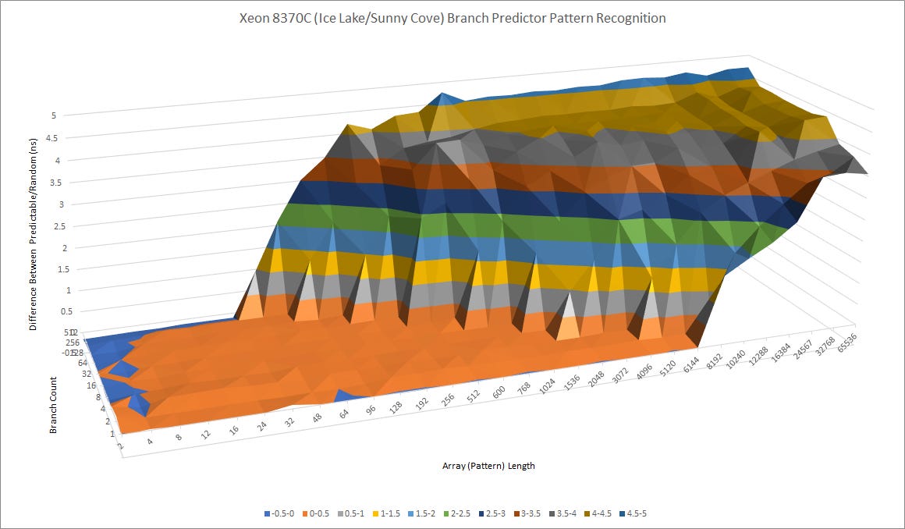
Task: Click array length label '768'
Action: click(523, 389)
